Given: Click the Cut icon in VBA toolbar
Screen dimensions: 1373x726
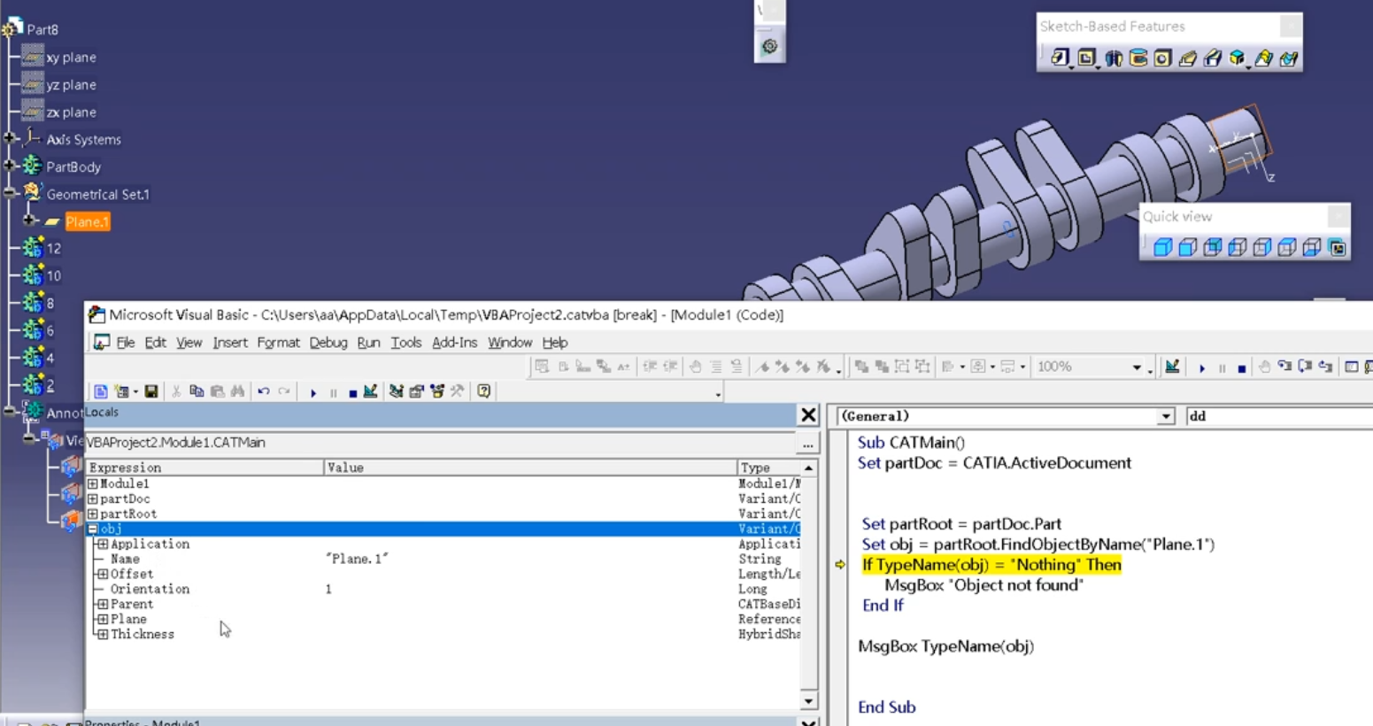Looking at the screenshot, I should pyautogui.click(x=176, y=391).
